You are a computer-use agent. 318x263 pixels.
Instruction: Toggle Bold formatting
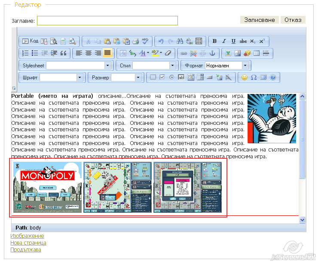214,41
